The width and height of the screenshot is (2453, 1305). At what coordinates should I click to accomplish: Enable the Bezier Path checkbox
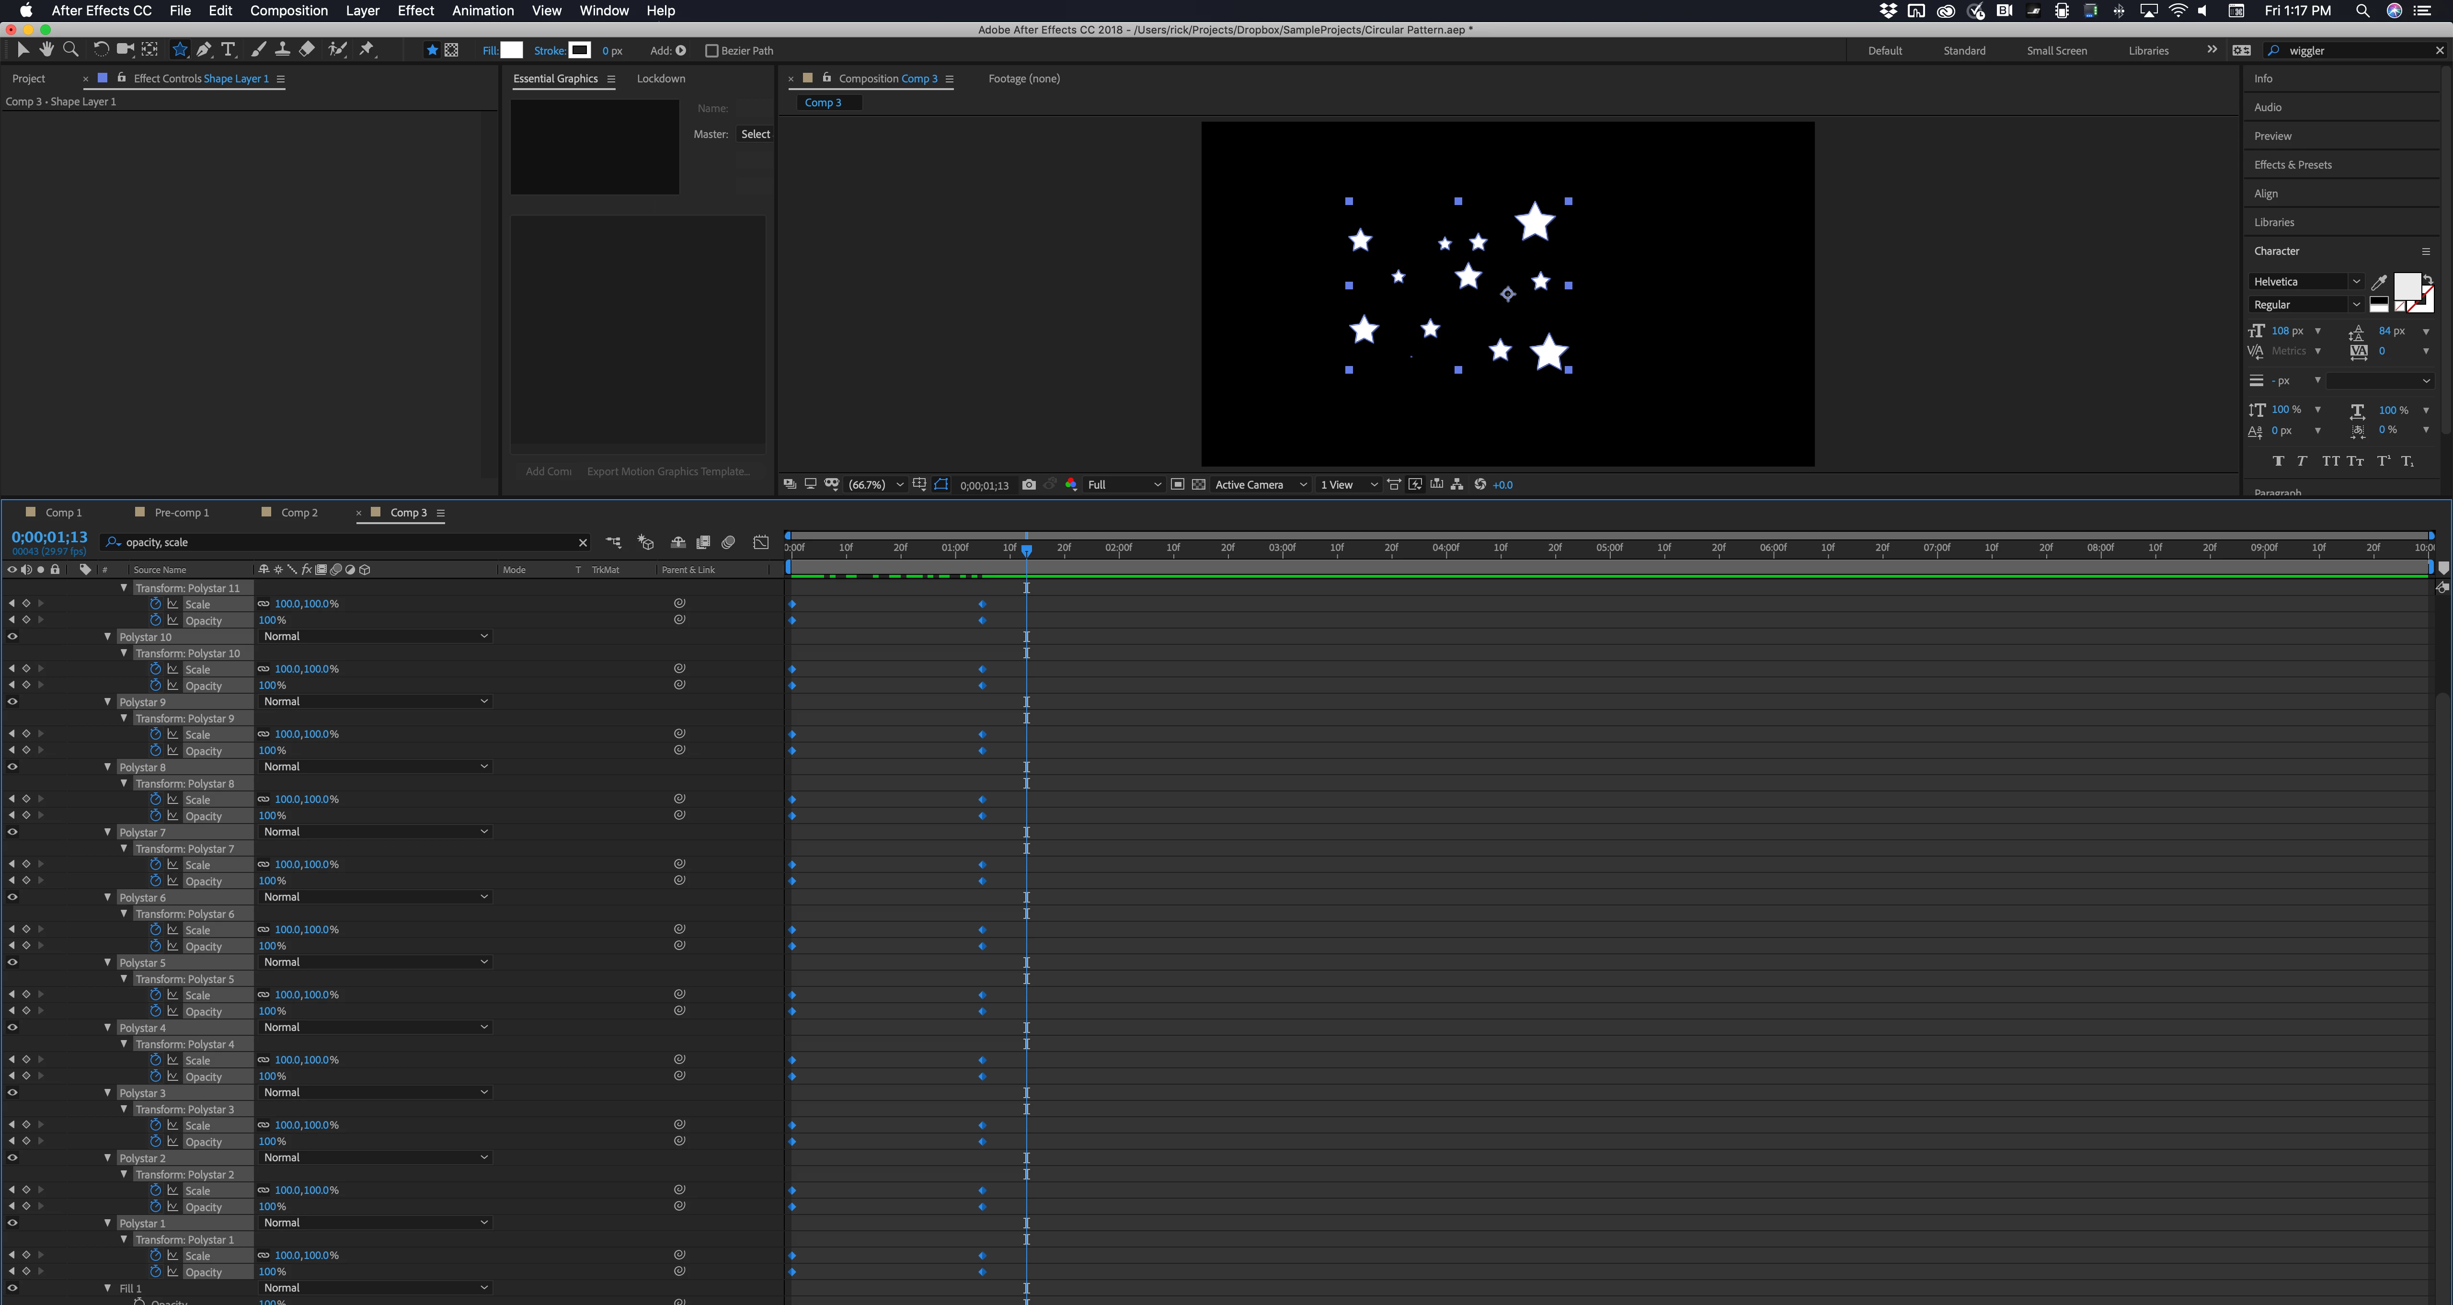point(711,50)
